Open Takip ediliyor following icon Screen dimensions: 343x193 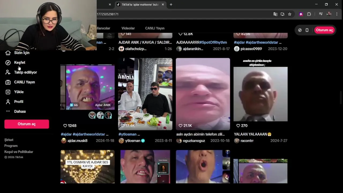pyautogui.click(x=8, y=72)
